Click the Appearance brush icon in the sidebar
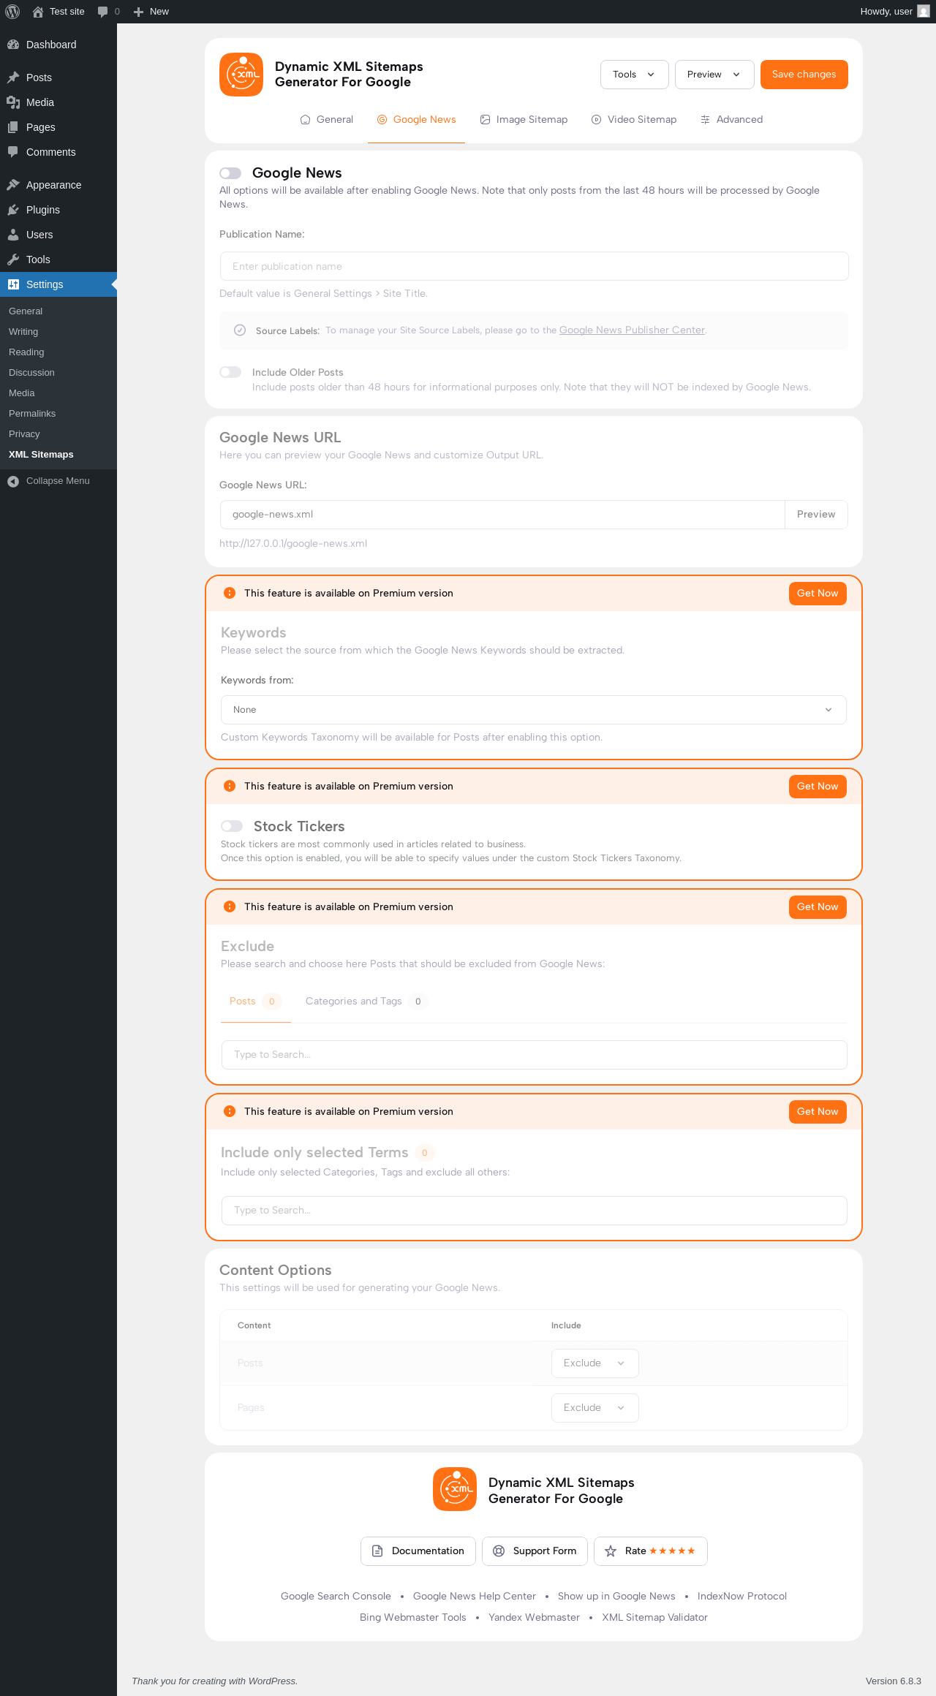 [x=13, y=185]
